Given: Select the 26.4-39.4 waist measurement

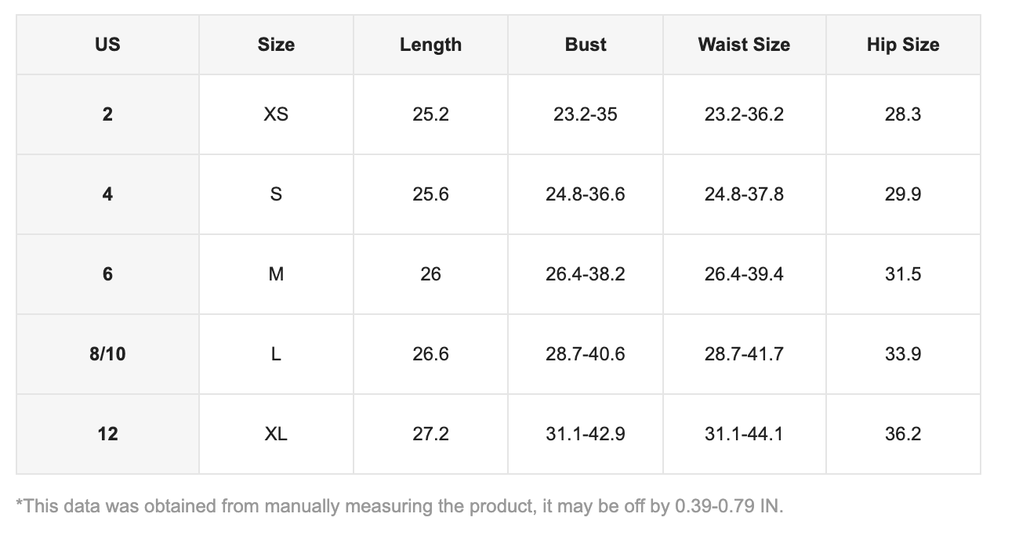Looking at the screenshot, I should [744, 274].
